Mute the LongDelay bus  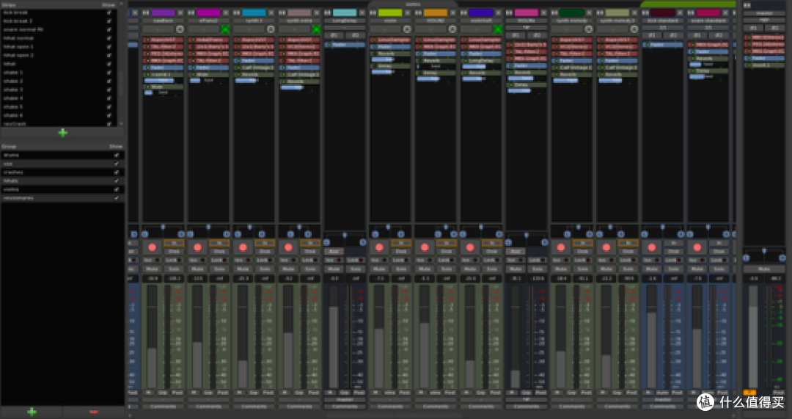pos(334,269)
